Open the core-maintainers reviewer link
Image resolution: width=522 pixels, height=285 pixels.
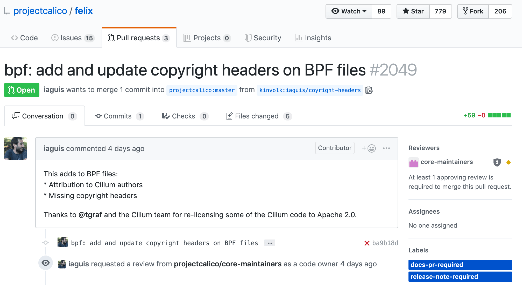click(447, 162)
